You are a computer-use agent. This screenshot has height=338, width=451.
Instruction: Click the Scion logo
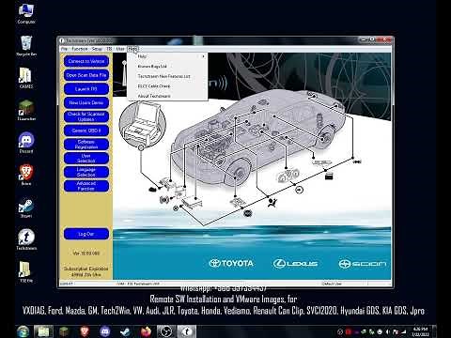[363, 264]
